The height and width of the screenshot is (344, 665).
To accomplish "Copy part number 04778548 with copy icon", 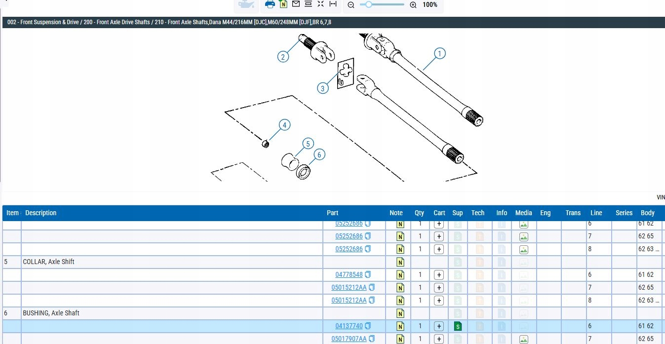I will pyautogui.click(x=368, y=275).
